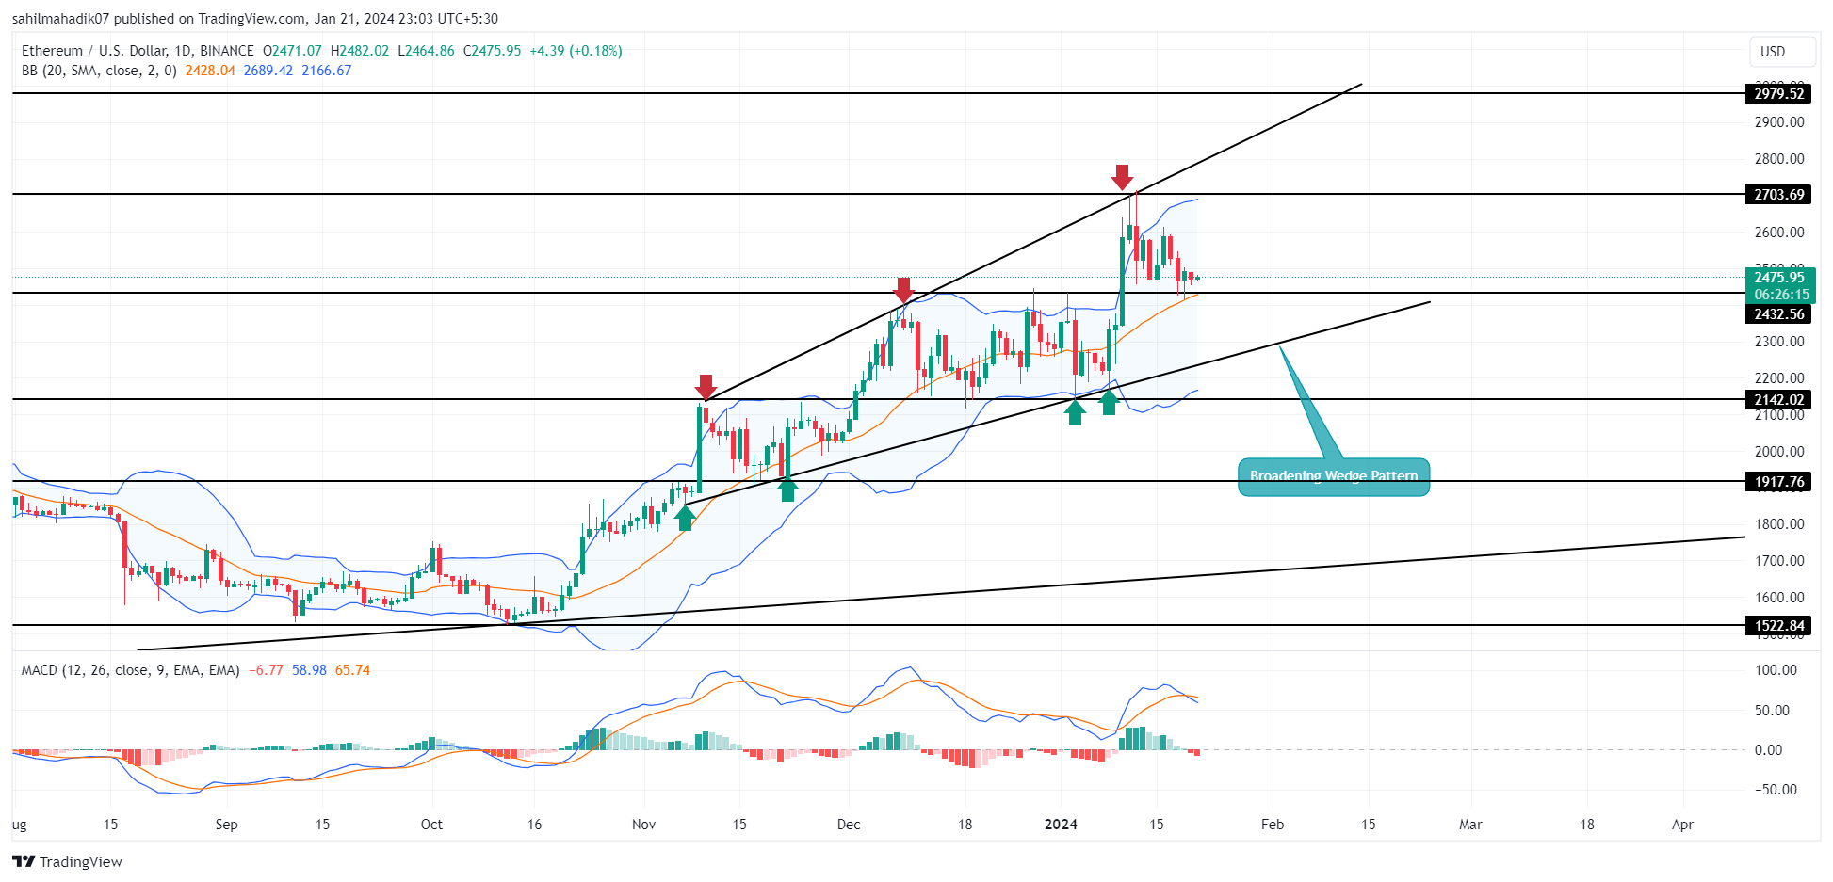Click the 2979.52 price level label
This screenshot has height=882, width=1833.
1778,94
